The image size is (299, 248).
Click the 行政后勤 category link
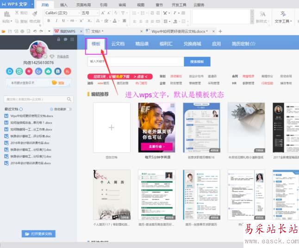[x=267, y=83]
